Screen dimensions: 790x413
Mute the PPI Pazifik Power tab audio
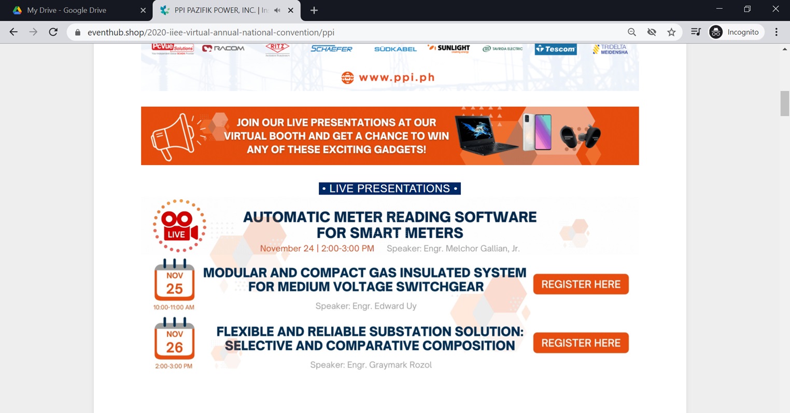pyautogui.click(x=277, y=10)
